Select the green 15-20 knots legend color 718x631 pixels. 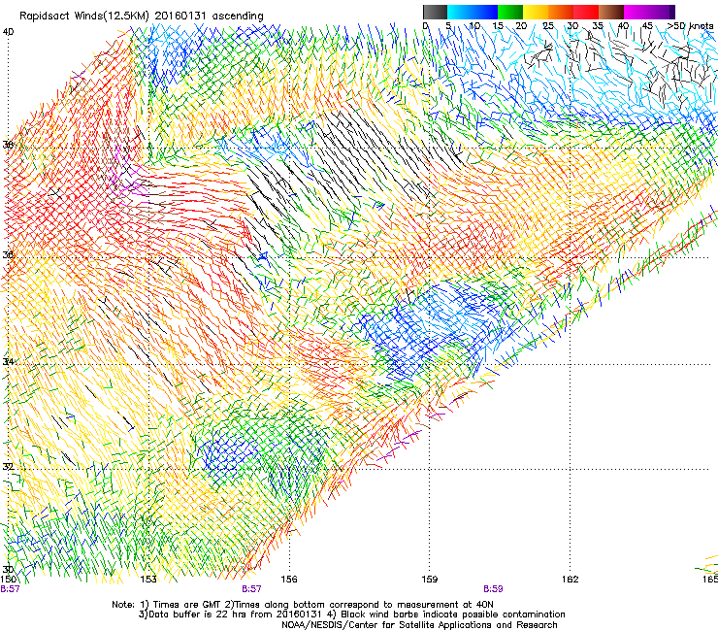[509, 12]
